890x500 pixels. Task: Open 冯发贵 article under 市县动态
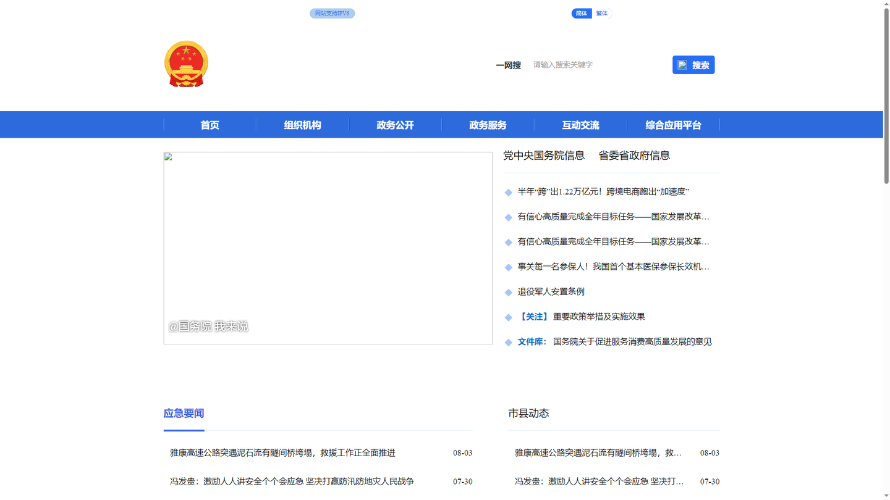click(x=600, y=481)
